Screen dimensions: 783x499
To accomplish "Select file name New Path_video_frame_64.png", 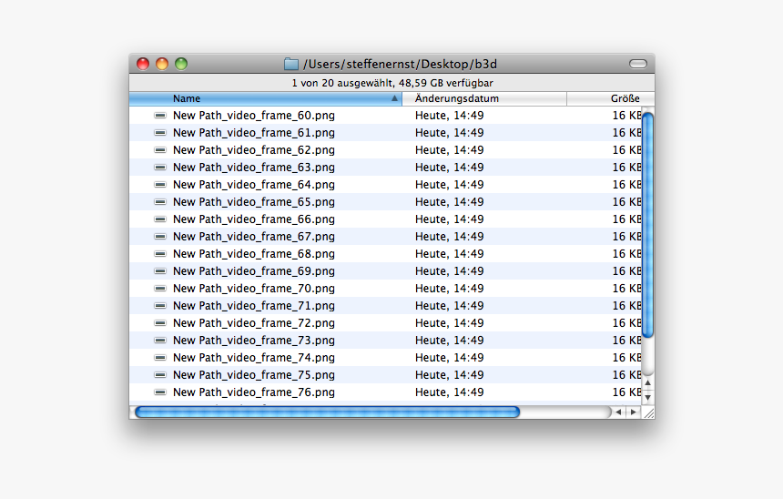I will (254, 185).
